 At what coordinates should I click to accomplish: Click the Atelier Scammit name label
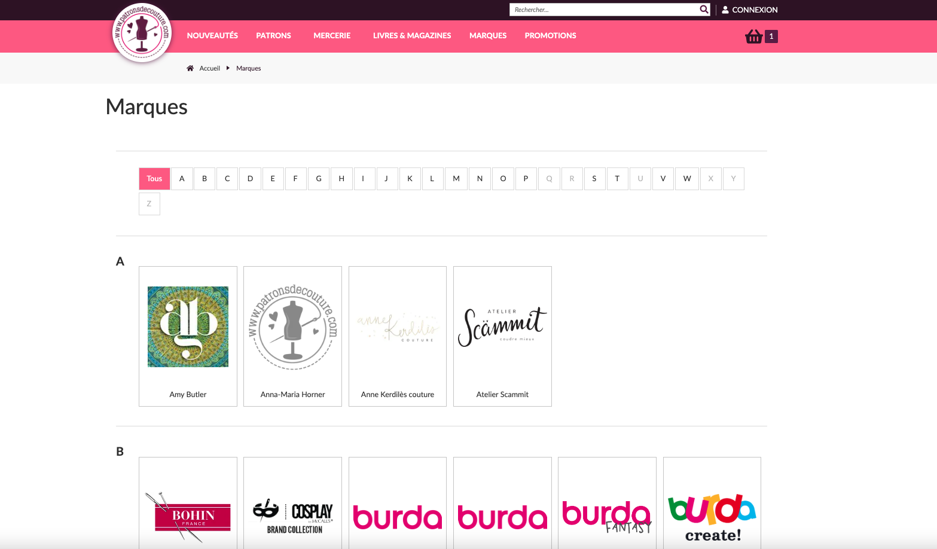502,395
